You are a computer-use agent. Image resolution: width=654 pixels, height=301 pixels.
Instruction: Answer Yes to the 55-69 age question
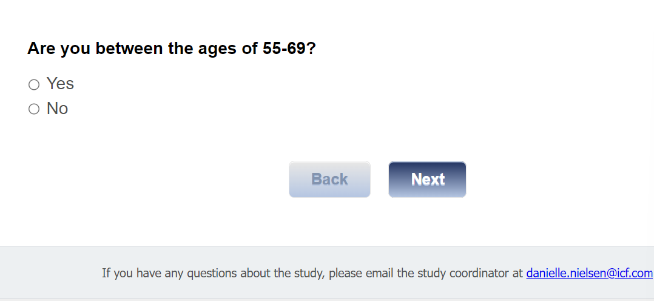34,84
